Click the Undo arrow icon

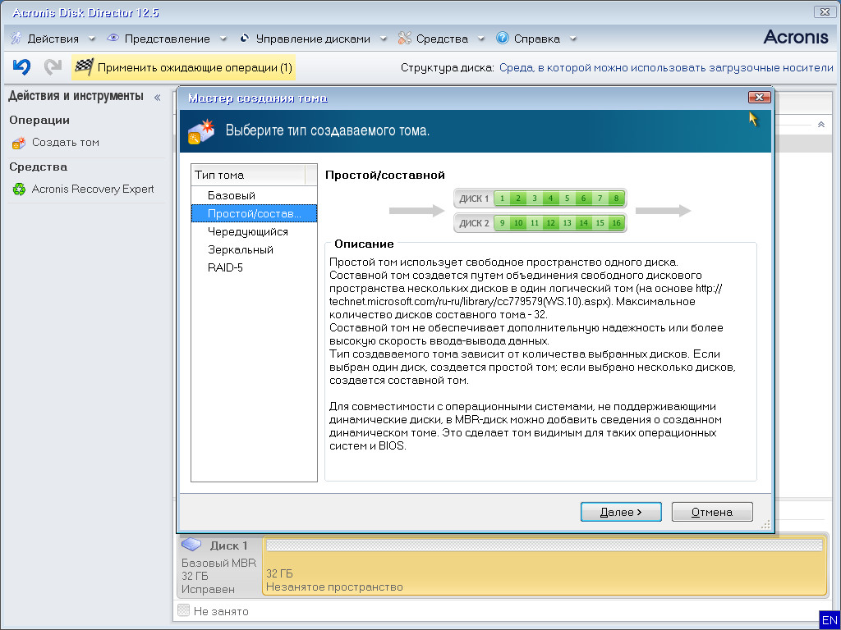tap(21, 67)
